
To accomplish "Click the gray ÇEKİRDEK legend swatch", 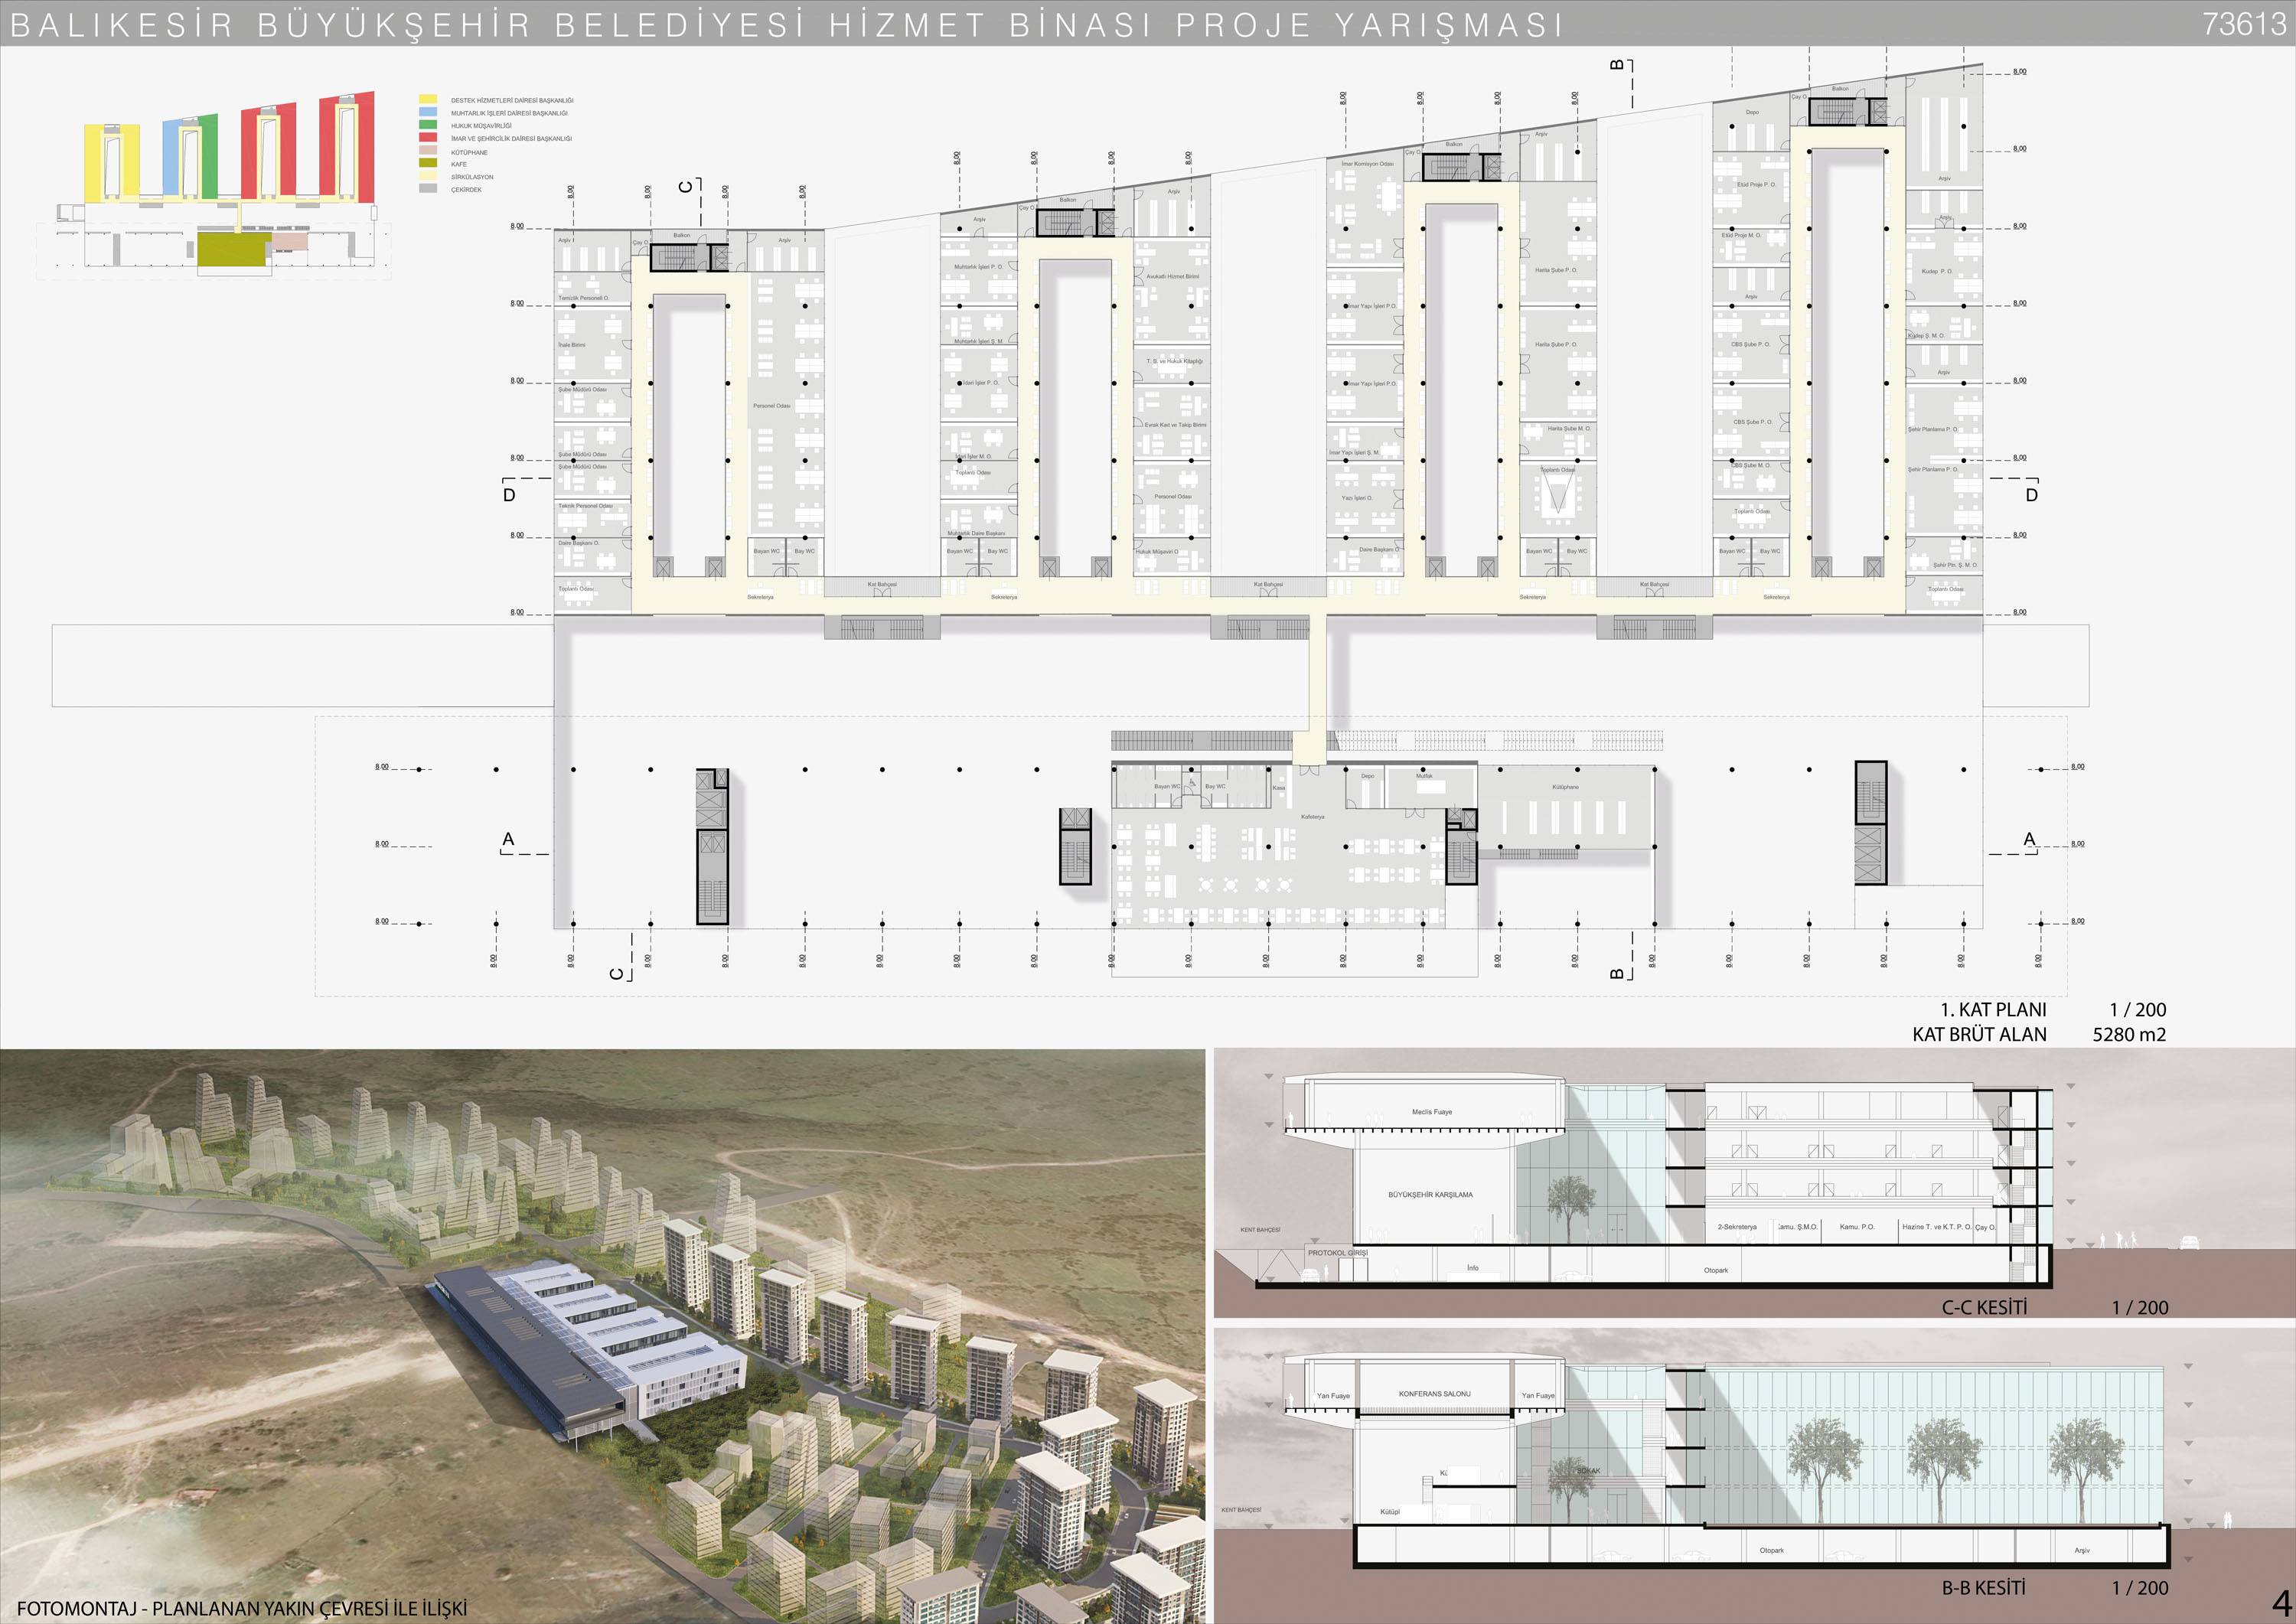I will (427, 188).
